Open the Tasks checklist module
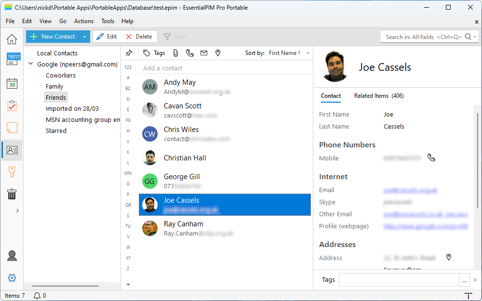The width and height of the screenshot is (482, 301). pyautogui.click(x=12, y=105)
